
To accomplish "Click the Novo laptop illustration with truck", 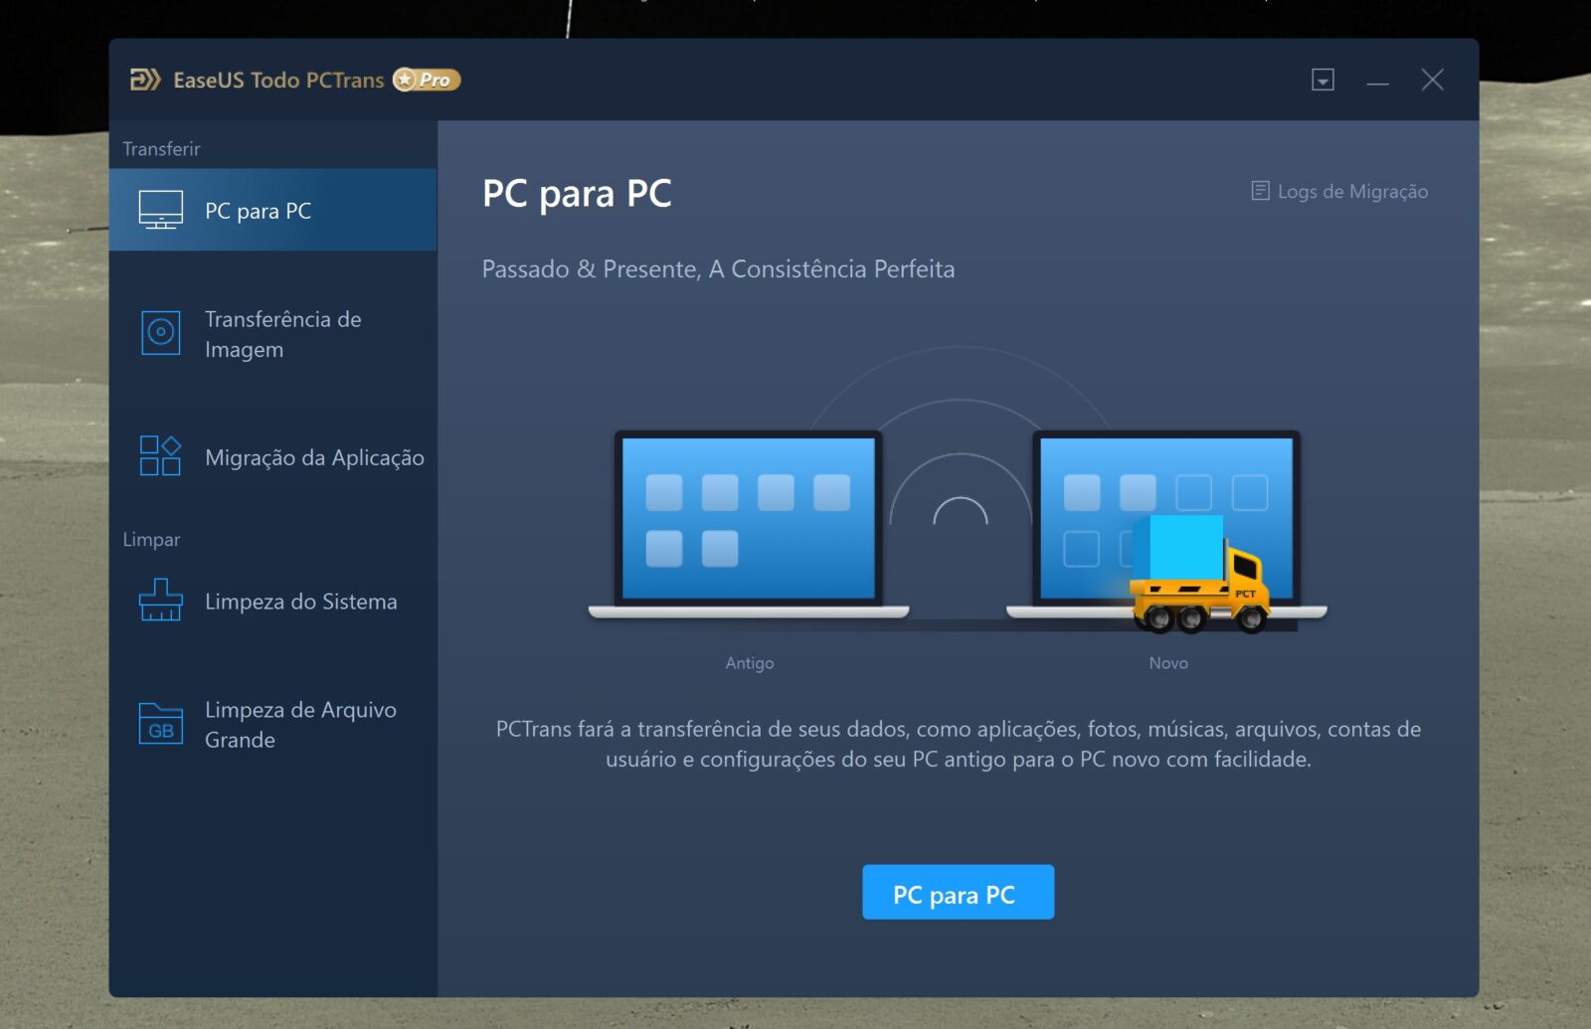I will (1166, 530).
